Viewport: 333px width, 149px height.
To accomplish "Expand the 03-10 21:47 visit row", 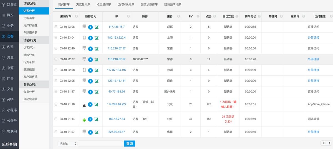I will [56, 92].
